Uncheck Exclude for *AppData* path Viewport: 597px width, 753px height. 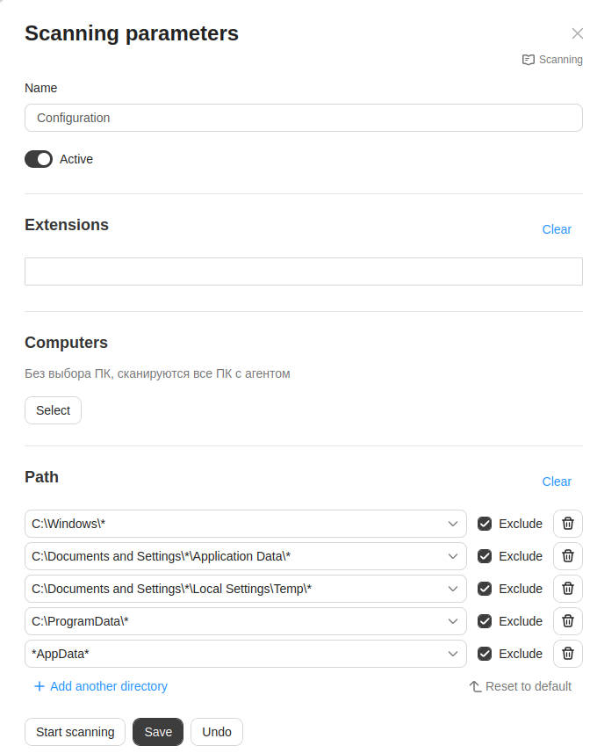coord(485,654)
